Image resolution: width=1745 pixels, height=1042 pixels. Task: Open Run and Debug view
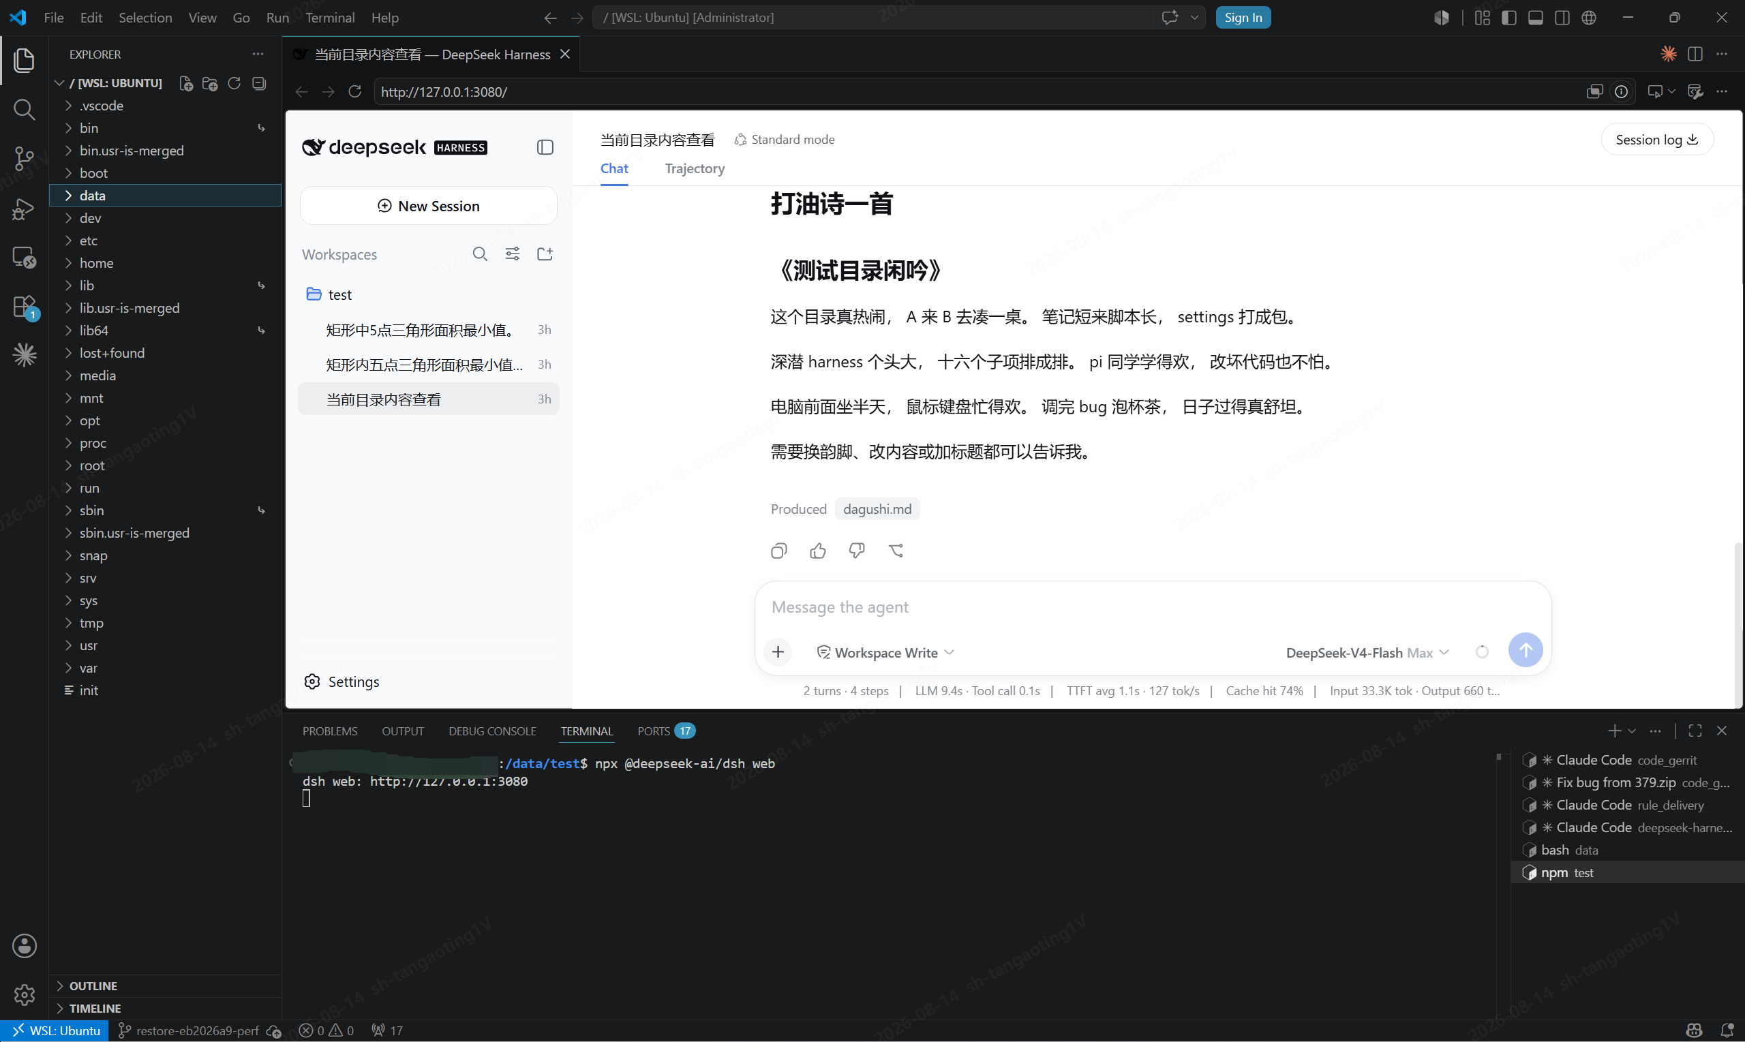click(24, 209)
